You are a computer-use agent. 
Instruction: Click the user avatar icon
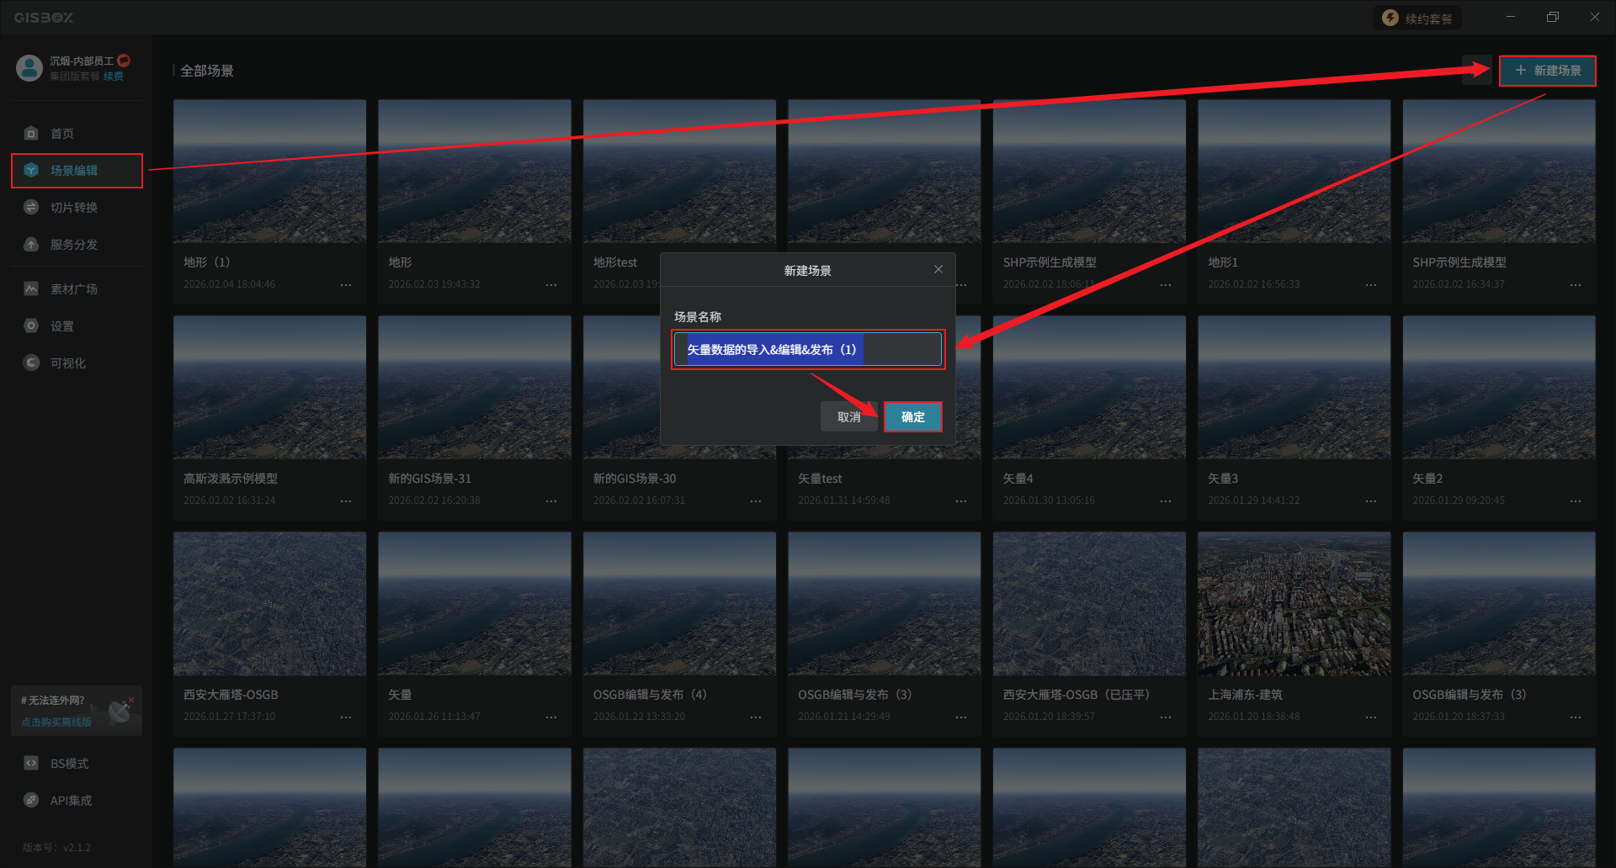click(x=29, y=68)
